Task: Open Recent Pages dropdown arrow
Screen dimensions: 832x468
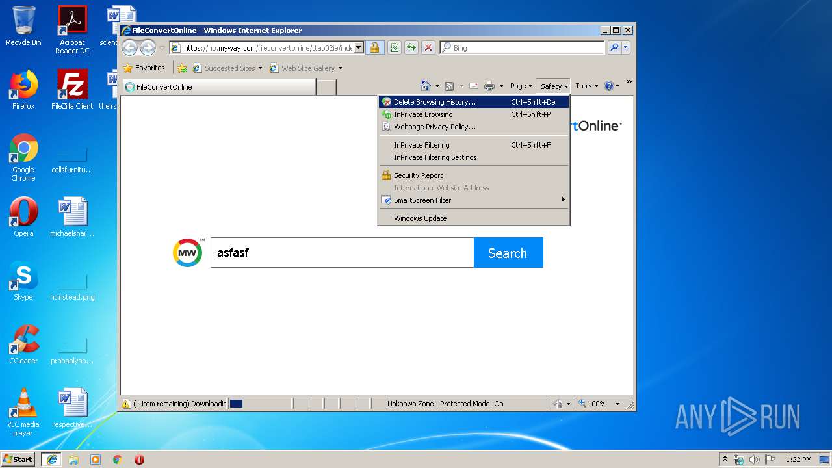Action: [162, 47]
